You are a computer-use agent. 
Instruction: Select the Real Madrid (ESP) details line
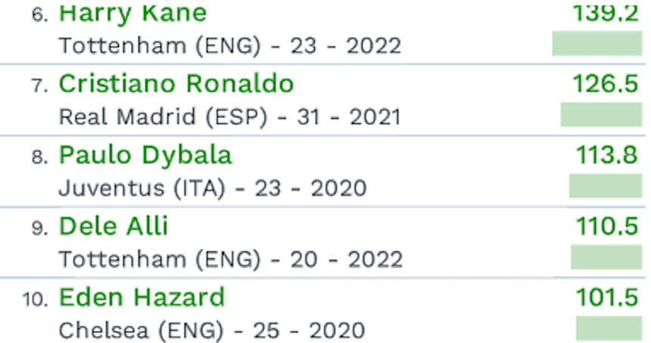pos(230,117)
